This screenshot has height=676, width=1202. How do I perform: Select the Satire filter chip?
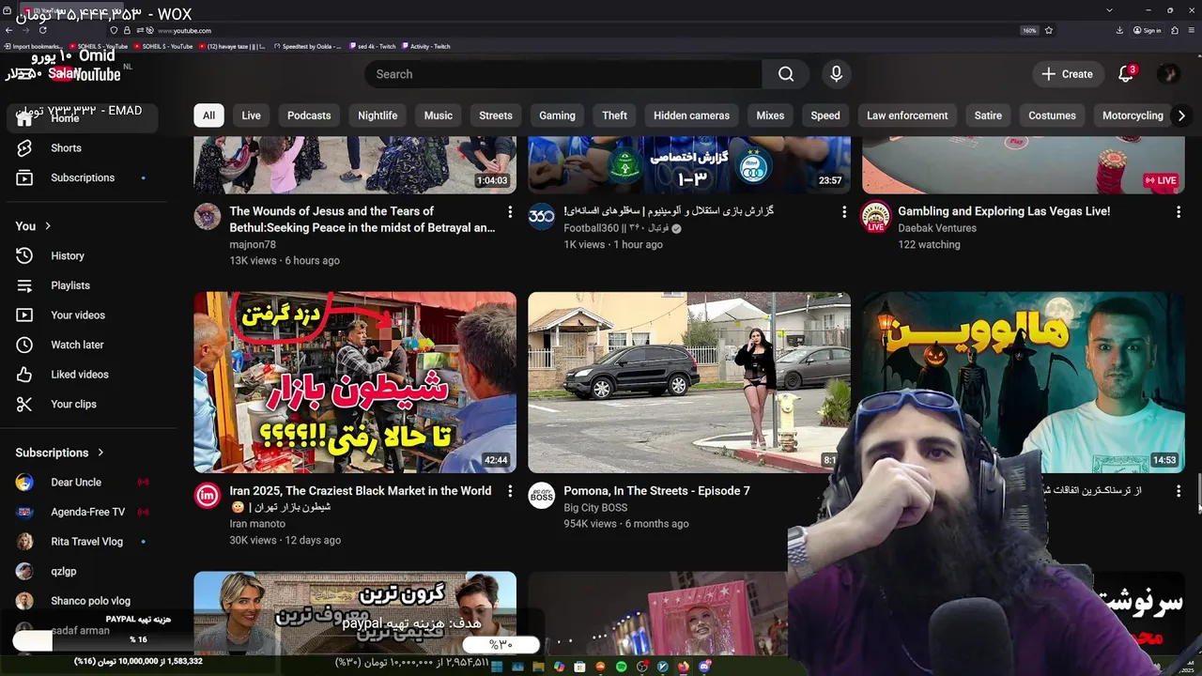click(x=988, y=115)
